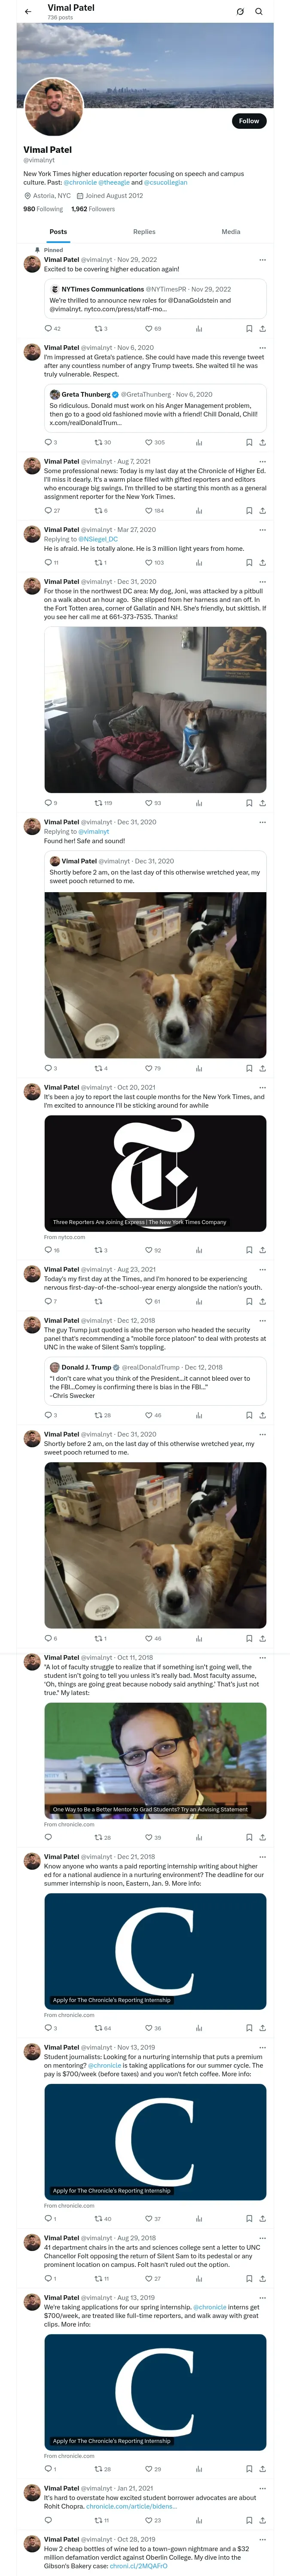Switch to the Media tab
This screenshot has height=2576, width=290.
231,232
